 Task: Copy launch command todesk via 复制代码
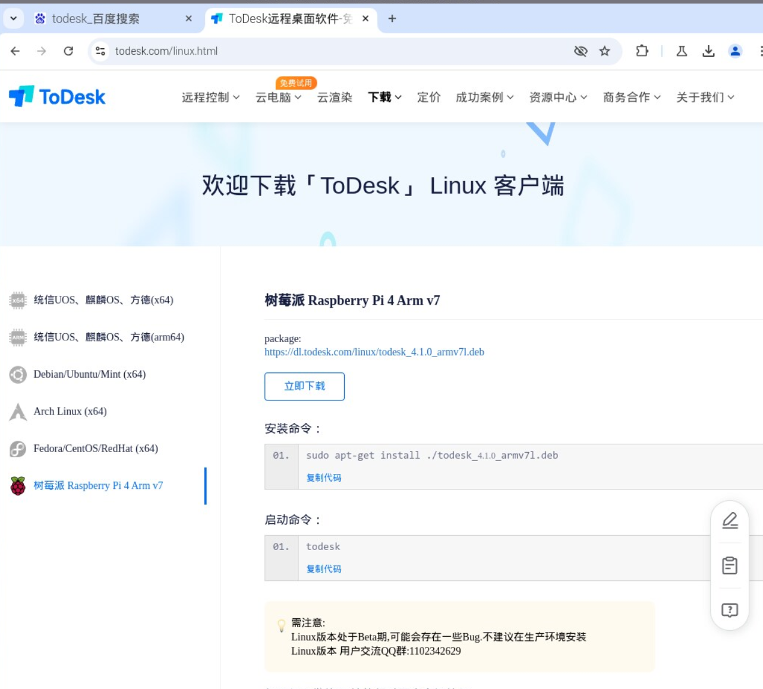[324, 569]
